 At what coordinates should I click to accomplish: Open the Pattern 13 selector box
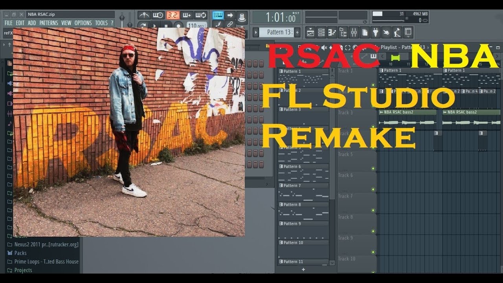tap(277, 32)
